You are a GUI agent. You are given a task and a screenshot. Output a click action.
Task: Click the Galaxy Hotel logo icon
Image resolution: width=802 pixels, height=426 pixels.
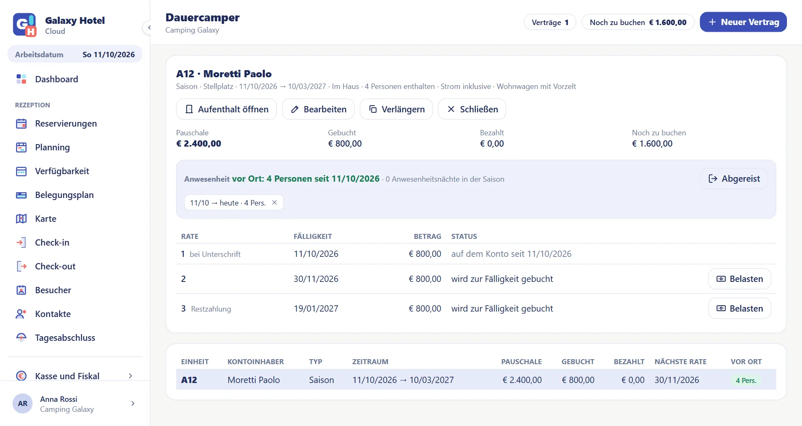click(x=25, y=25)
